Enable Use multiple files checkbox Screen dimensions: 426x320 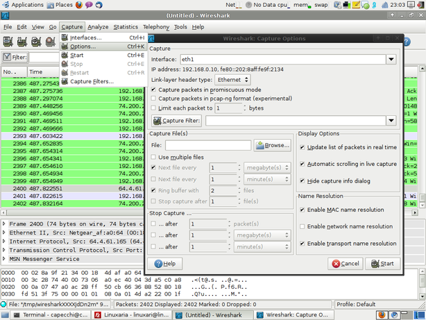[x=153, y=157]
